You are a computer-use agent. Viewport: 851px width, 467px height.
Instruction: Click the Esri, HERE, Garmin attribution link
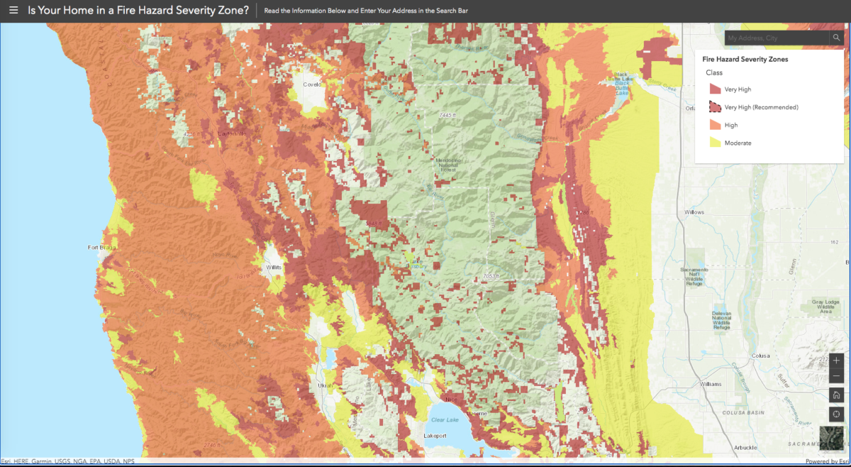tap(67, 461)
